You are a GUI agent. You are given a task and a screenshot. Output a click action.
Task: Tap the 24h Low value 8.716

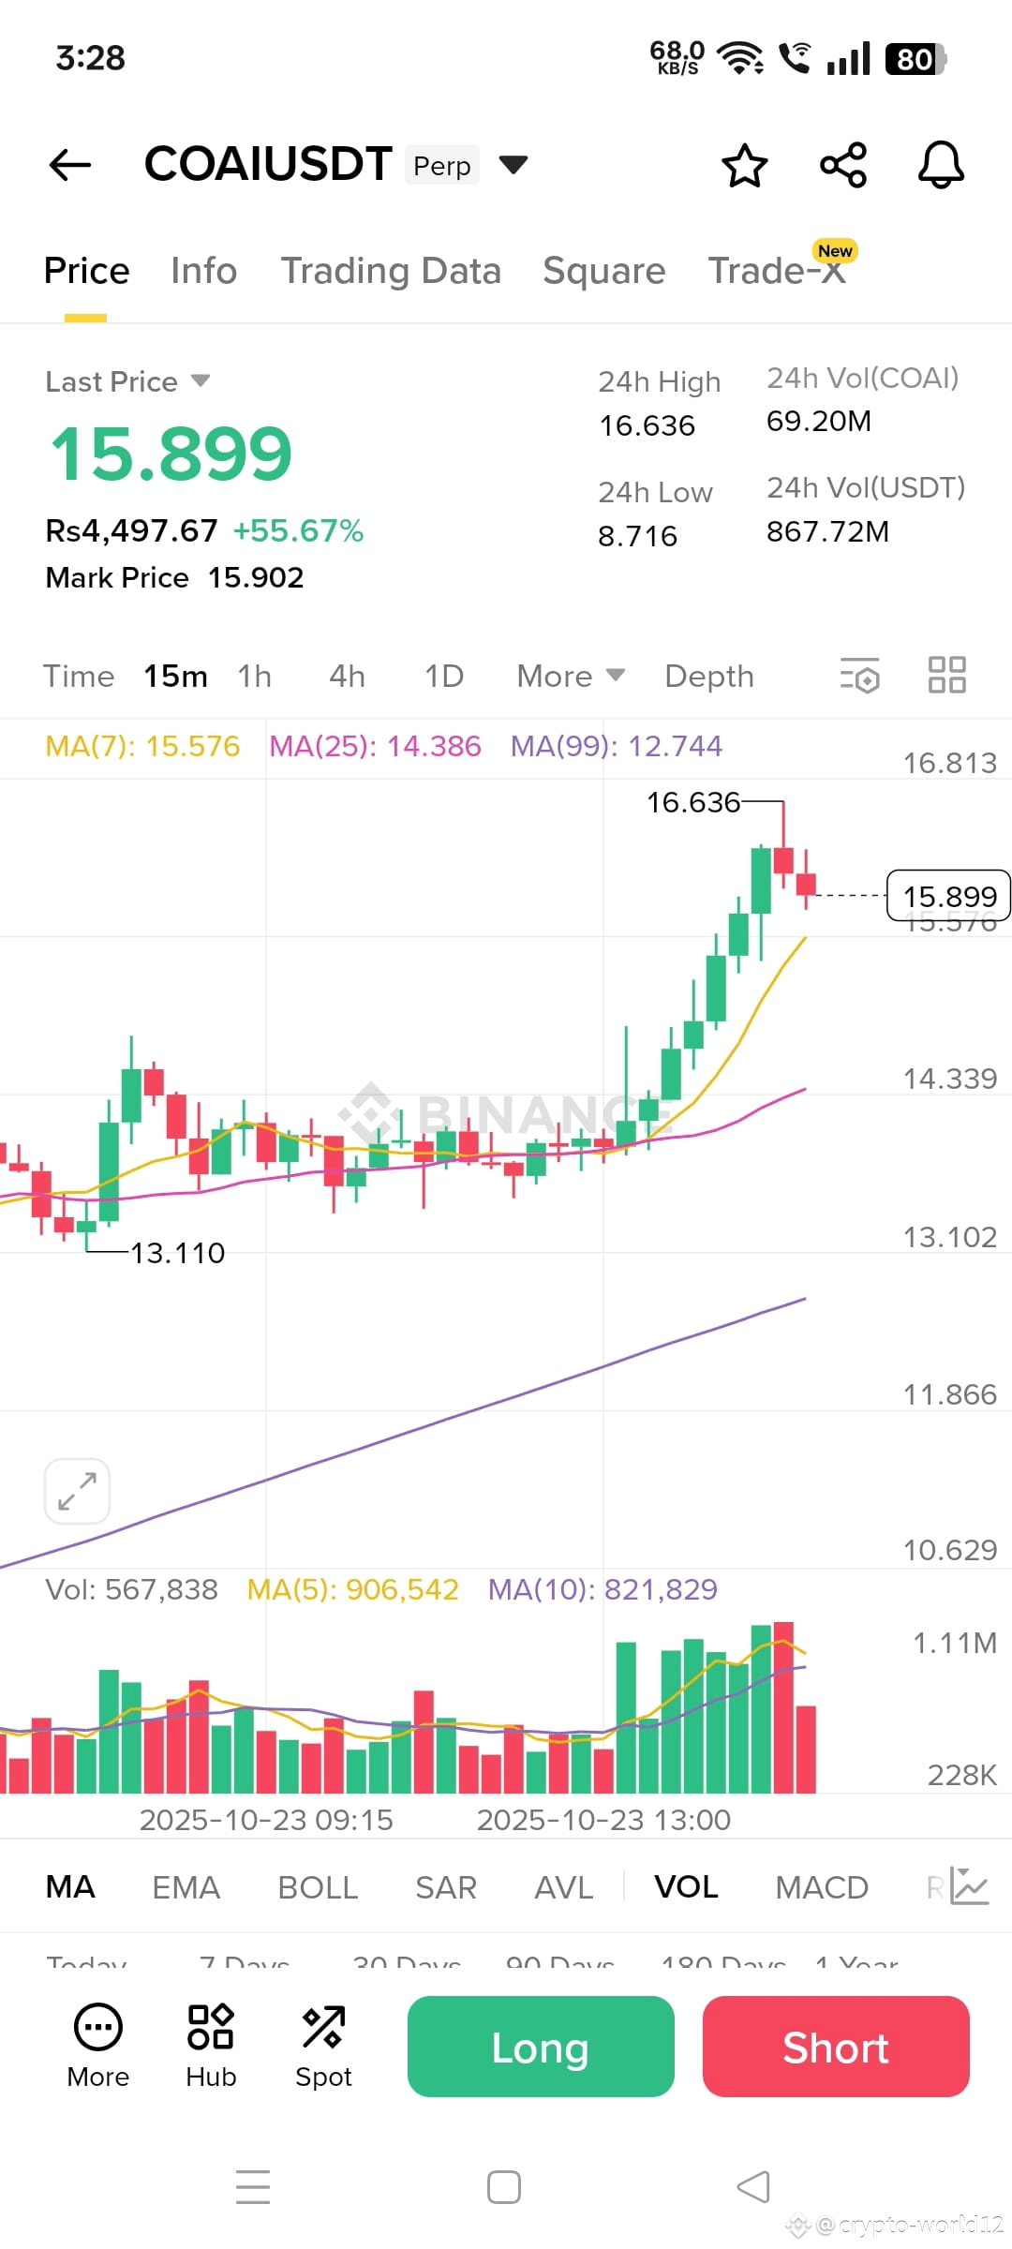pyautogui.click(x=637, y=536)
